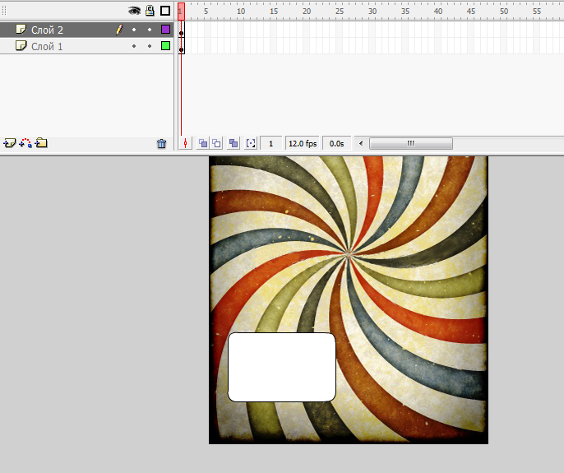The image size is (564, 473).
Task: Select keyframe 1 of Слой 2
Action: [181, 30]
